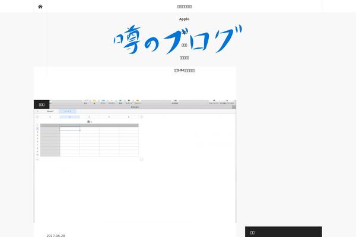The image size is (356, 237).
Task: Open the Apple menu item
Action: pyautogui.click(x=184, y=19)
